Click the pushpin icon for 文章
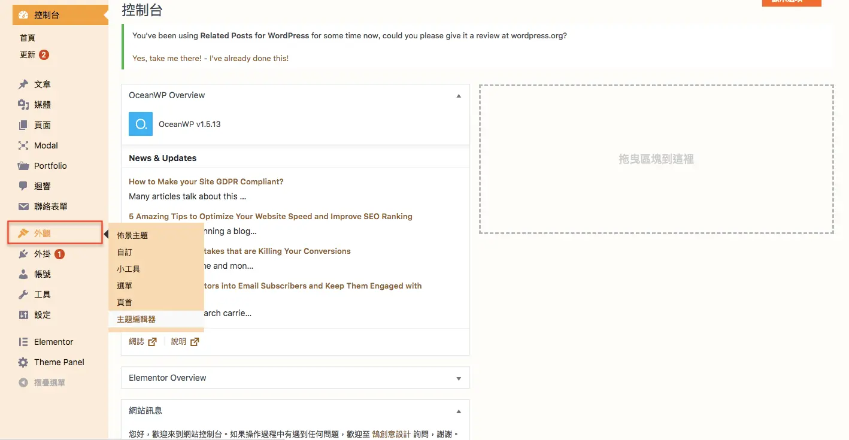The height and width of the screenshot is (440, 849). point(23,84)
